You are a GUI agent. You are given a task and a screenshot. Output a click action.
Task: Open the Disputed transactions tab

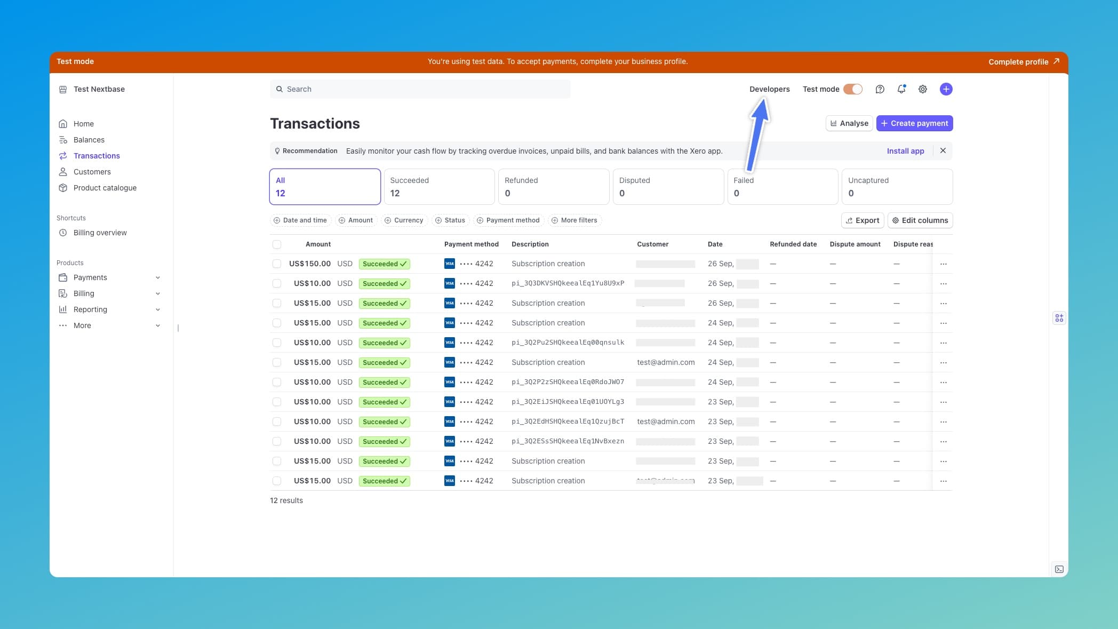point(668,186)
